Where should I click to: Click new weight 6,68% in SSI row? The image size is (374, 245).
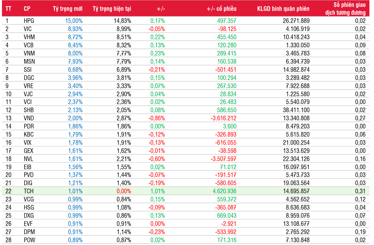click(75, 69)
